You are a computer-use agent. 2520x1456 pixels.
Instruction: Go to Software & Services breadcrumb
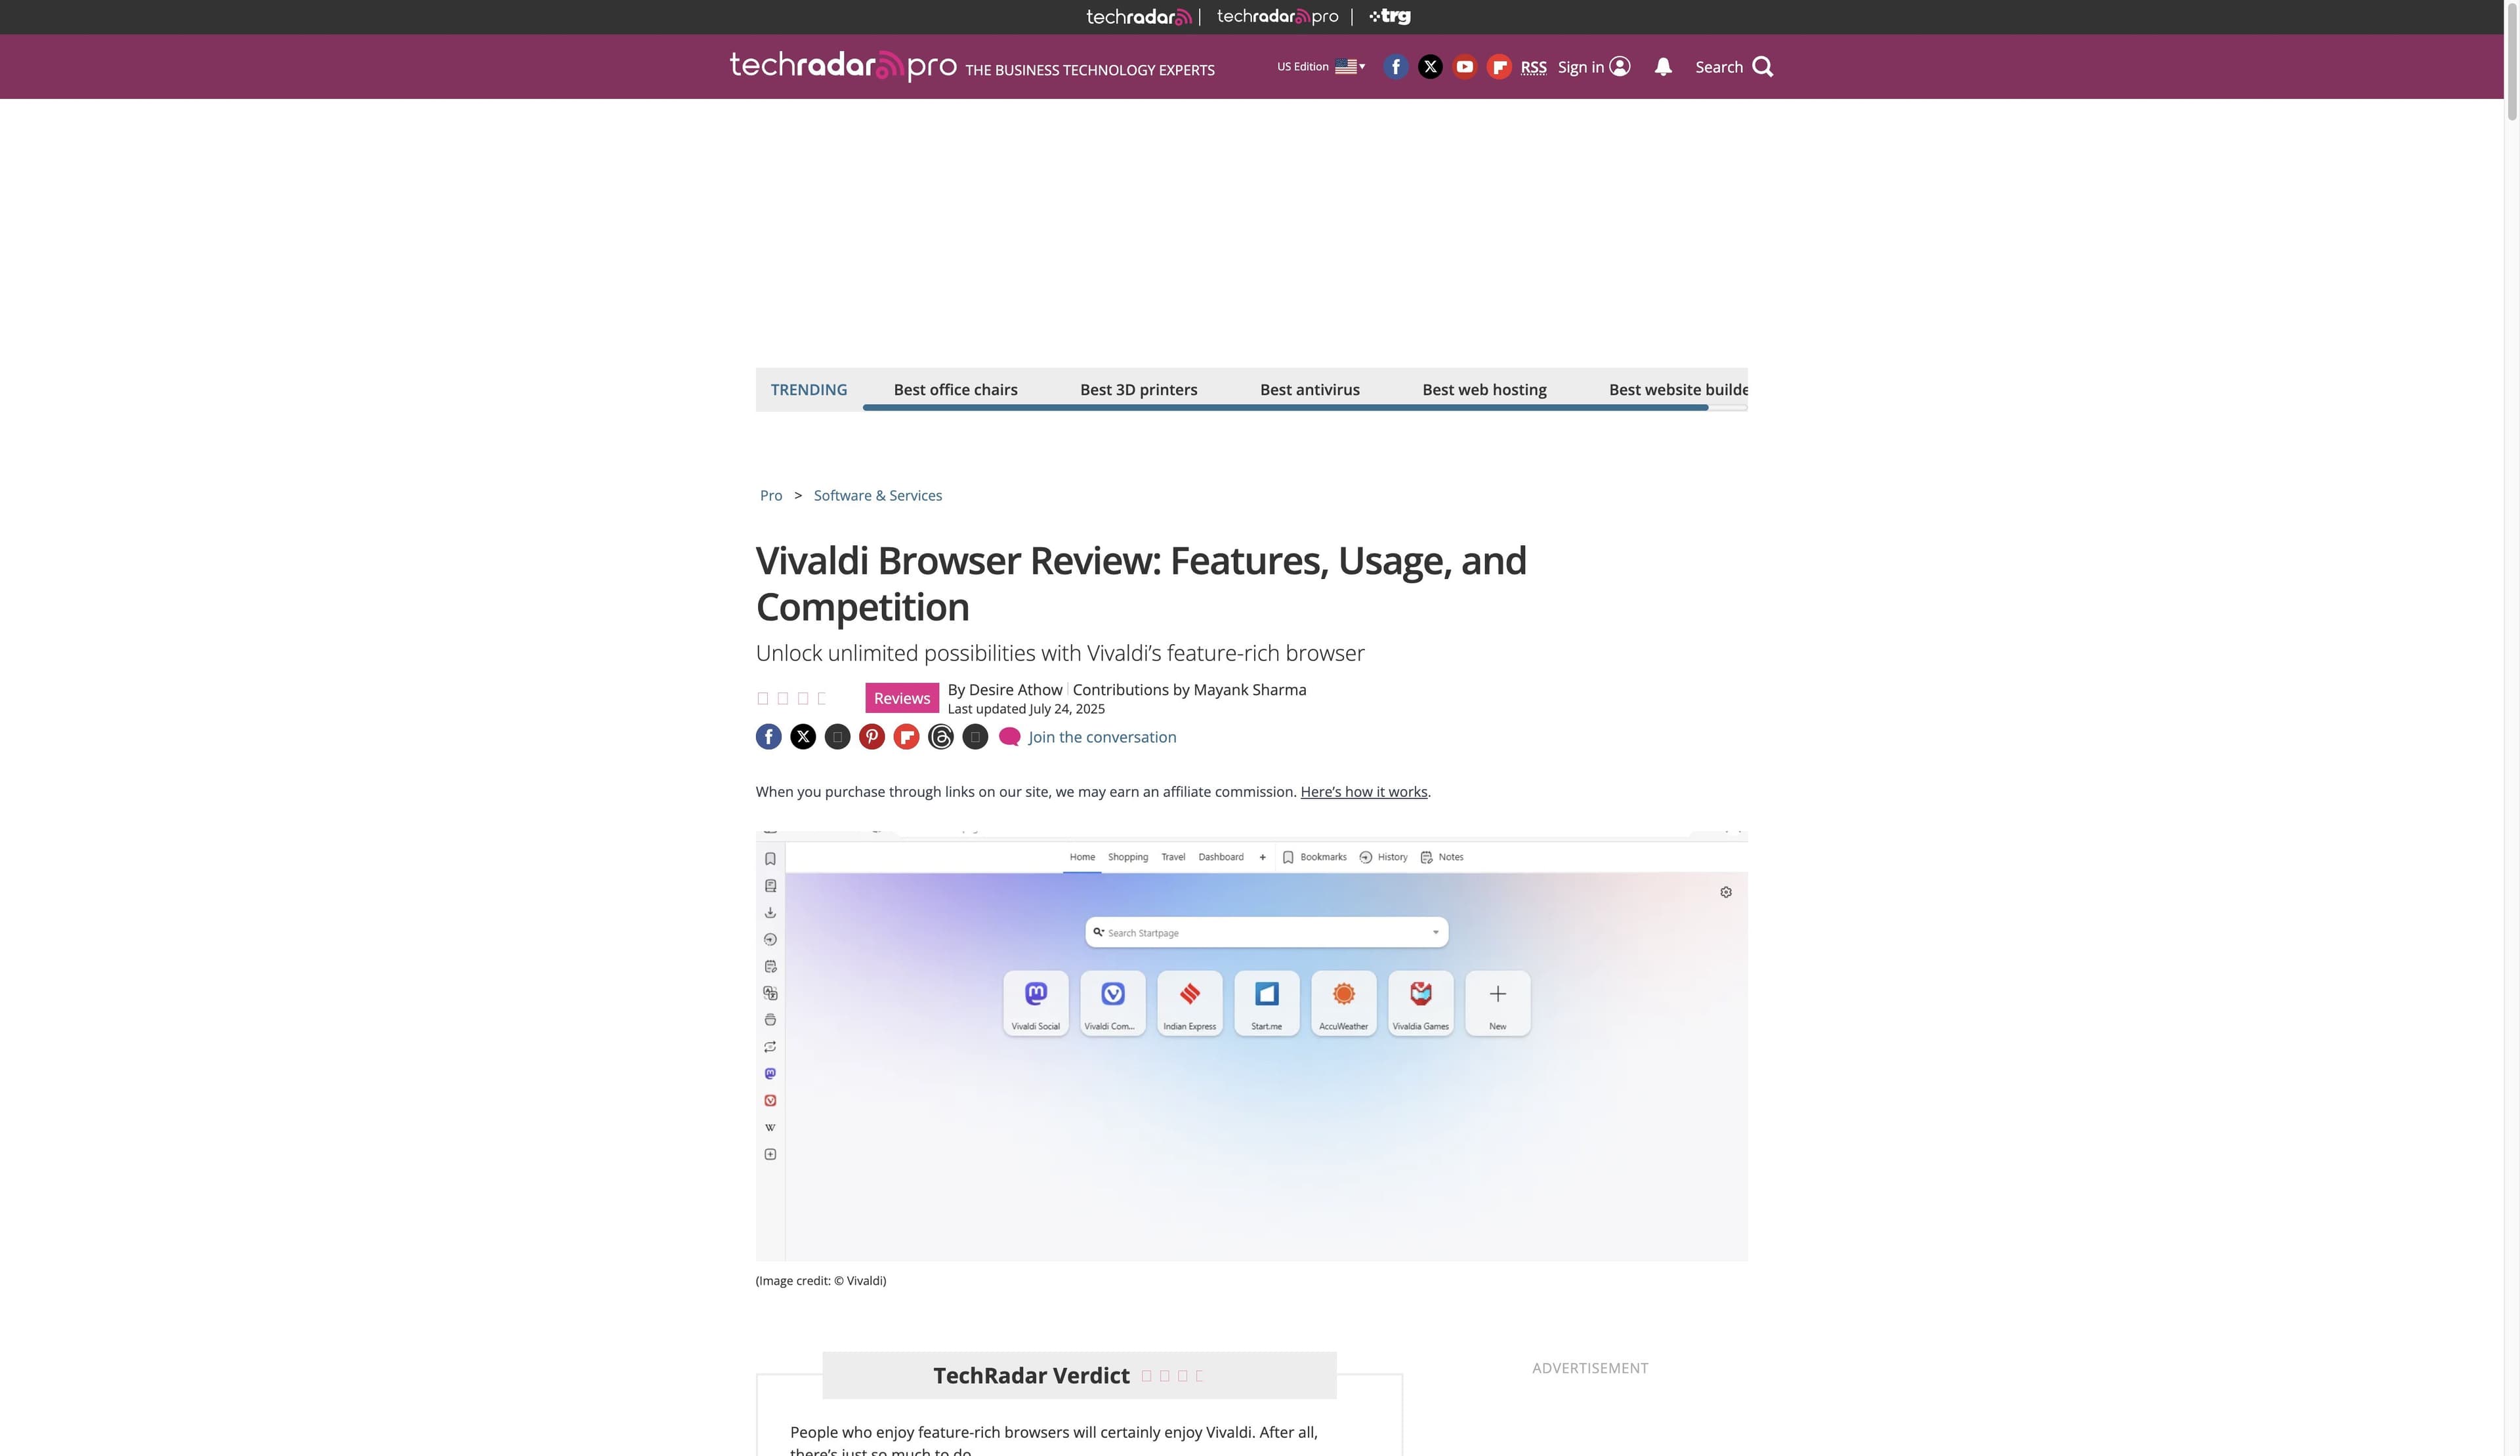point(877,496)
